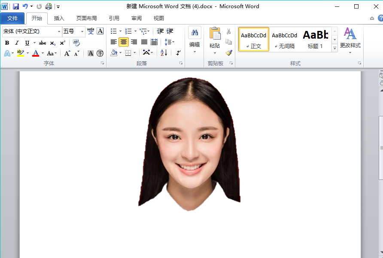The image size is (383, 258).
Task: Grow font size
Action: (x=67, y=53)
